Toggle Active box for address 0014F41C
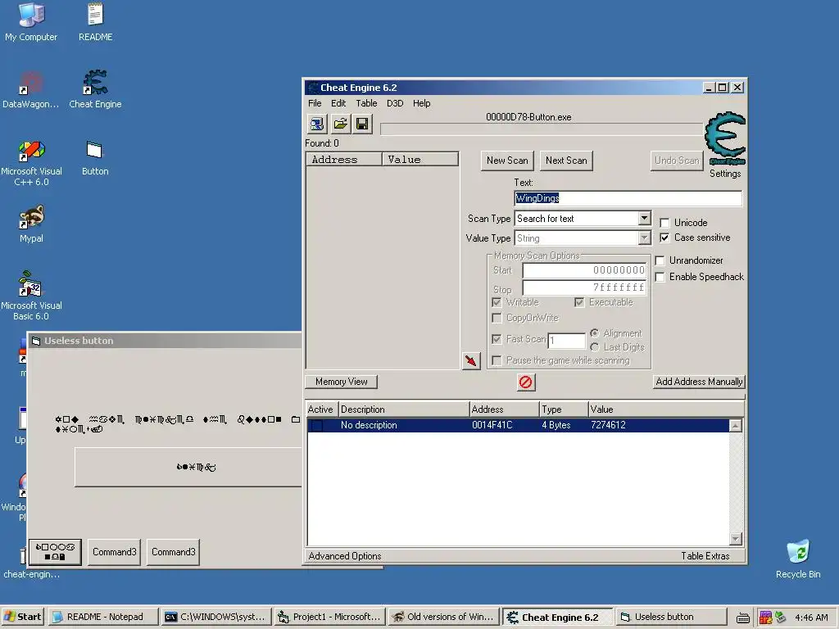The image size is (839, 629). point(317,425)
